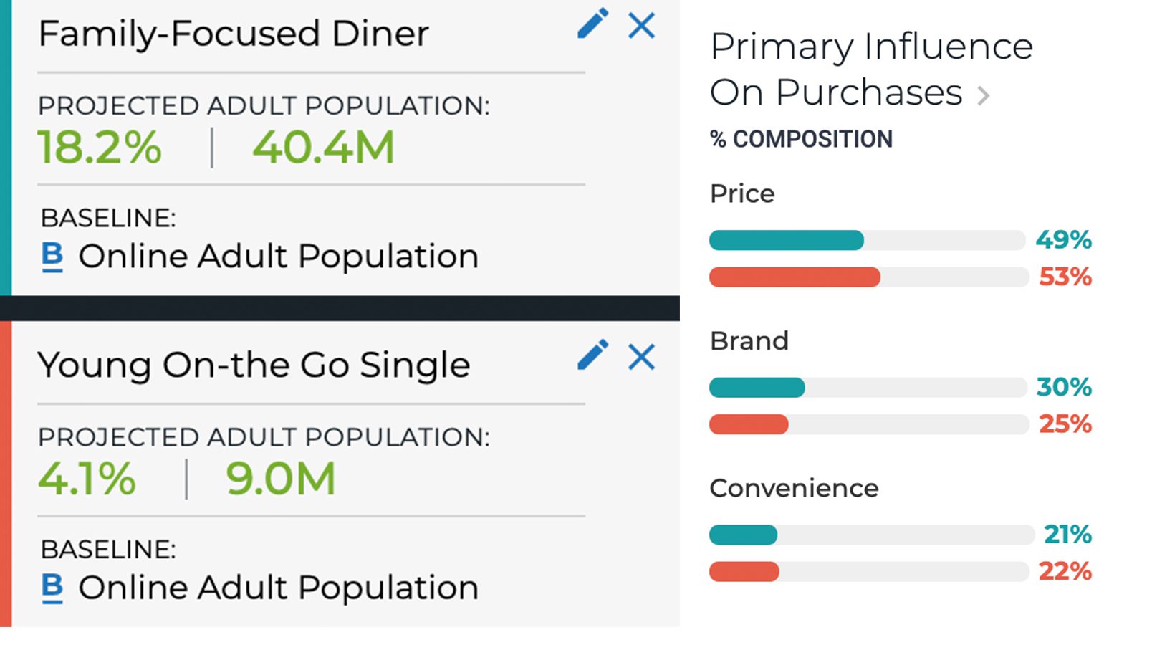Screen dimensions: 1152x650
Task: Click the teal Price bar at 49%
Action: tap(786, 240)
